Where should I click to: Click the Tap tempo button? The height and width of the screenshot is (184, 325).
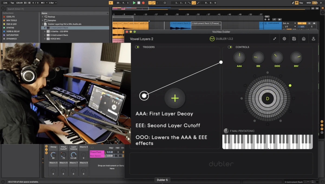coord(12,3)
